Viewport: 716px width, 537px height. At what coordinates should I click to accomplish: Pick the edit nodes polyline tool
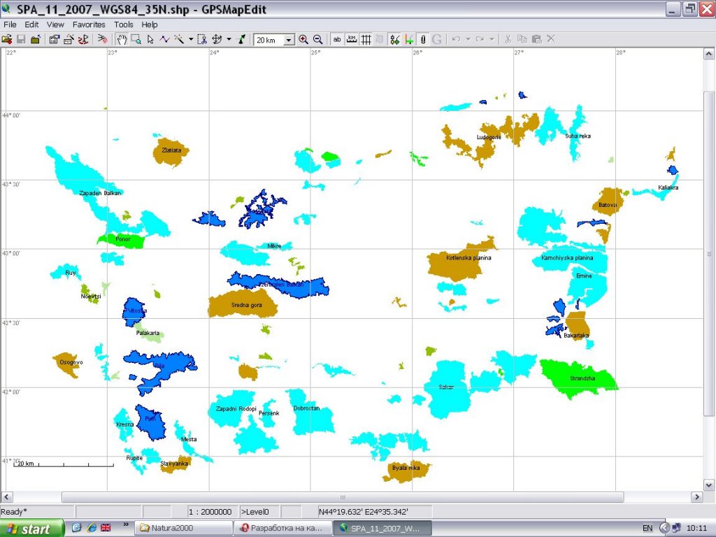tap(164, 39)
